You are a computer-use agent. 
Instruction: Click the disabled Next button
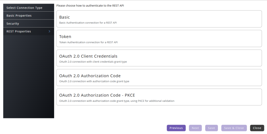tap(195, 128)
